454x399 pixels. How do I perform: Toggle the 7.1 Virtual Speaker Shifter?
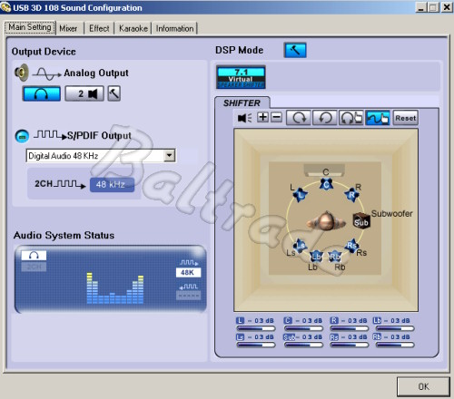241,77
